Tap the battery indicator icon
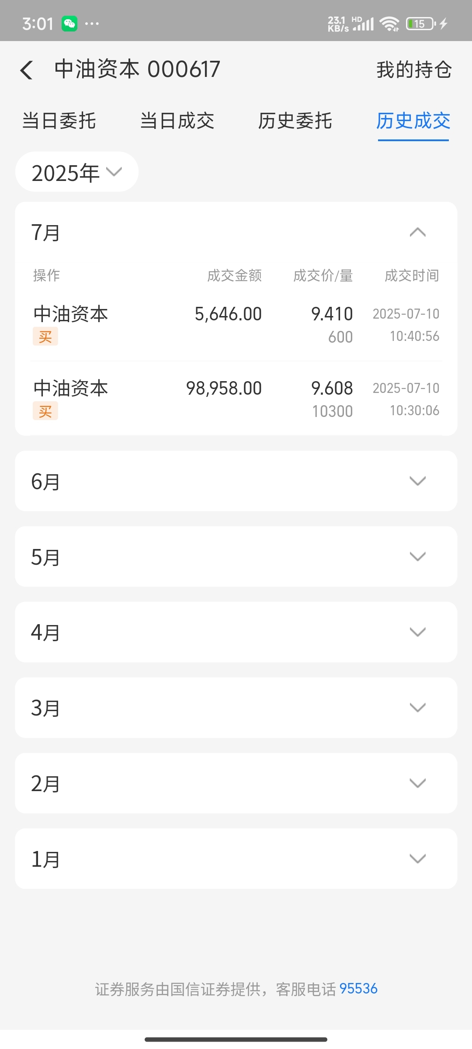 [421, 24]
